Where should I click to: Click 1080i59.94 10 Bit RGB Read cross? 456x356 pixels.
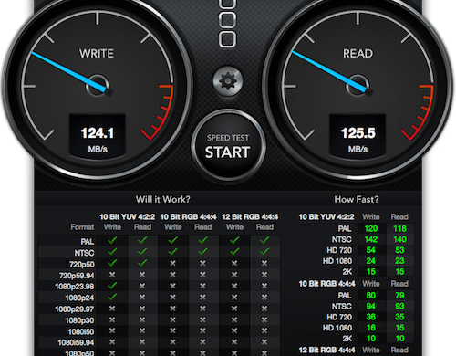coord(202,342)
